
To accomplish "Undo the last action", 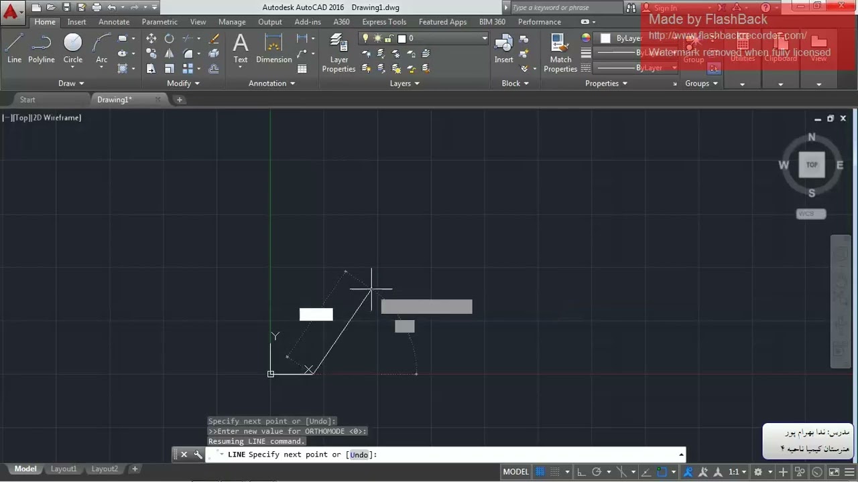I will [x=111, y=7].
